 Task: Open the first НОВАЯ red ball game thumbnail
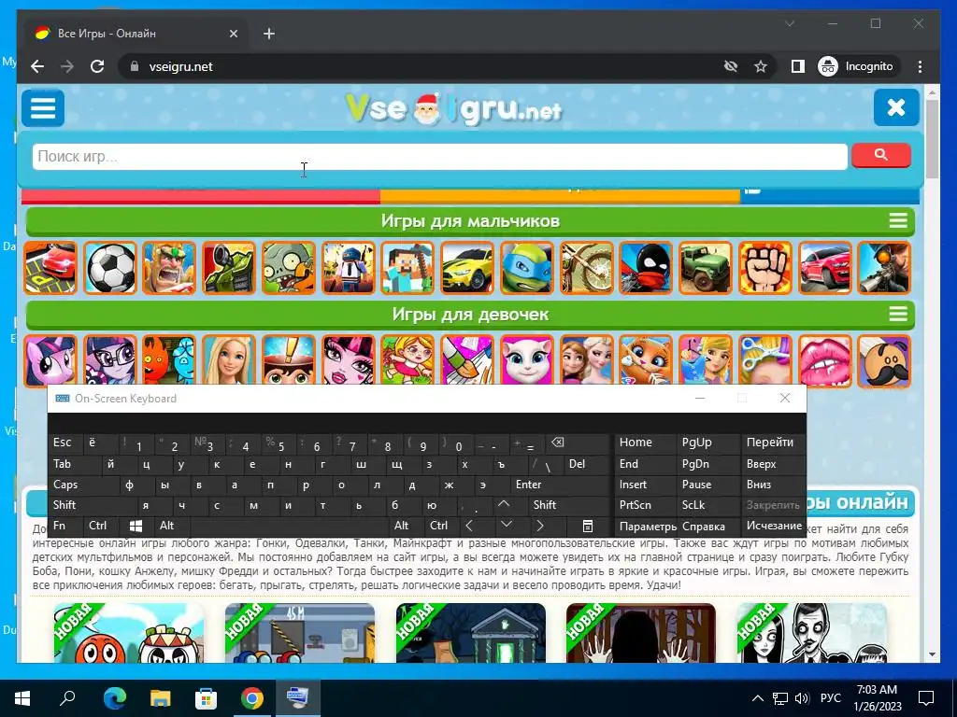pyautogui.click(x=129, y=633)
